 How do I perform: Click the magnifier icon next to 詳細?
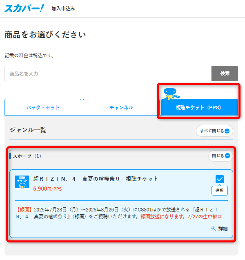214,229
